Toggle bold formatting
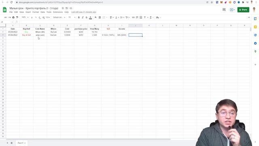This screenshot has height=146, width=259. coord(79,17)
